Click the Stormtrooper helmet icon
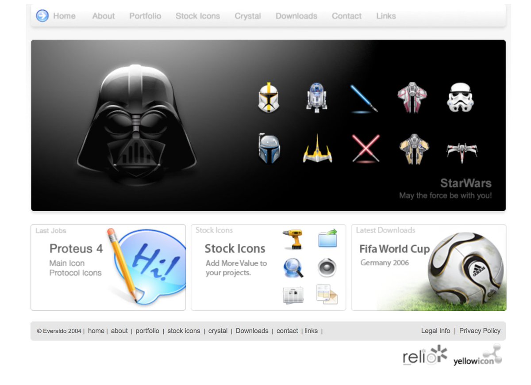531x385 pixels. pyautogui.click(x=460, y=97)
